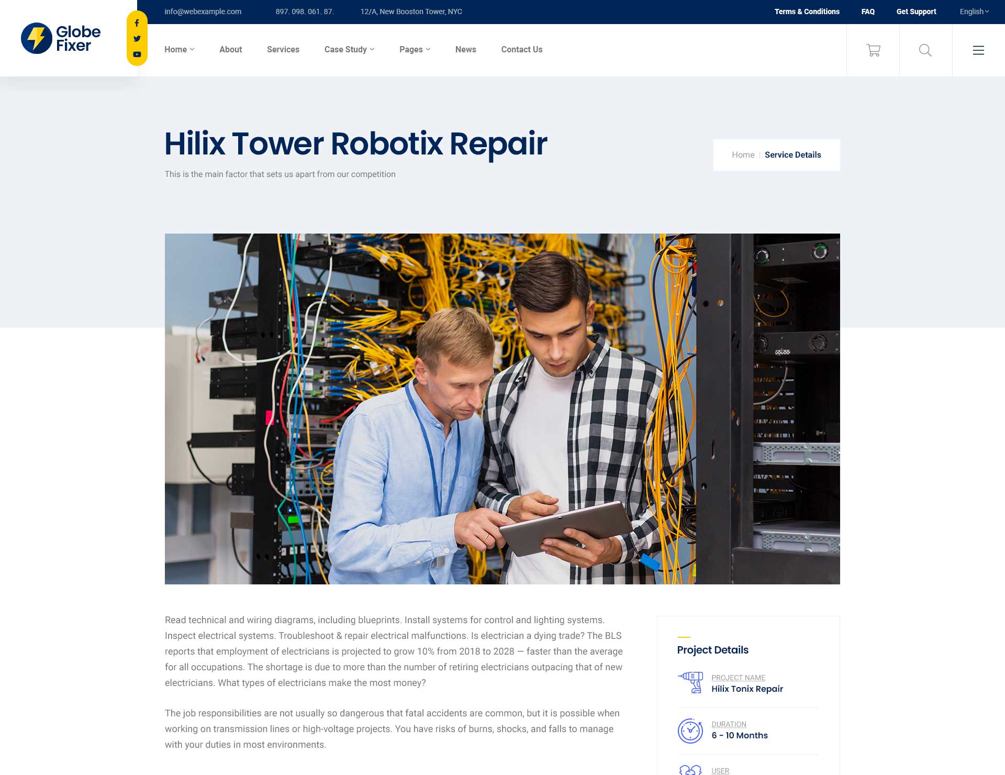Open Terms & Conditions link
Viewport: 1005px width, 775px height.
807,12
